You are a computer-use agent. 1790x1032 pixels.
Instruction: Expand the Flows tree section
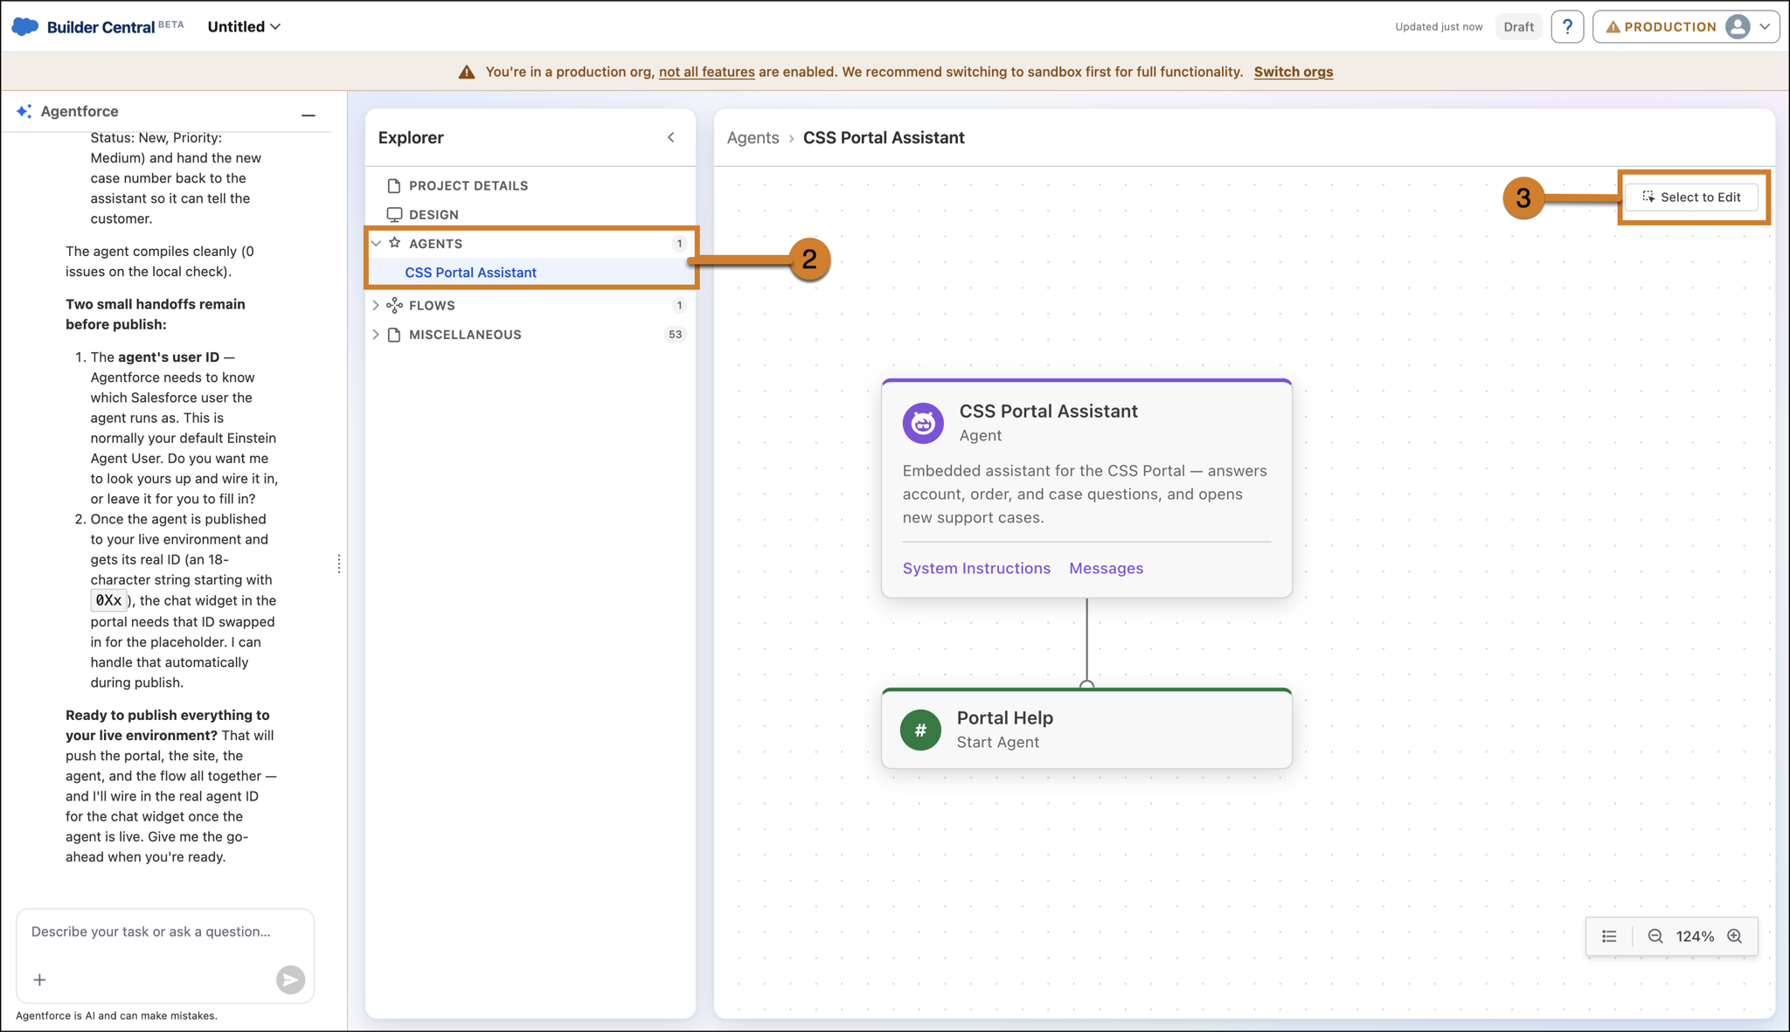point(377,305)
